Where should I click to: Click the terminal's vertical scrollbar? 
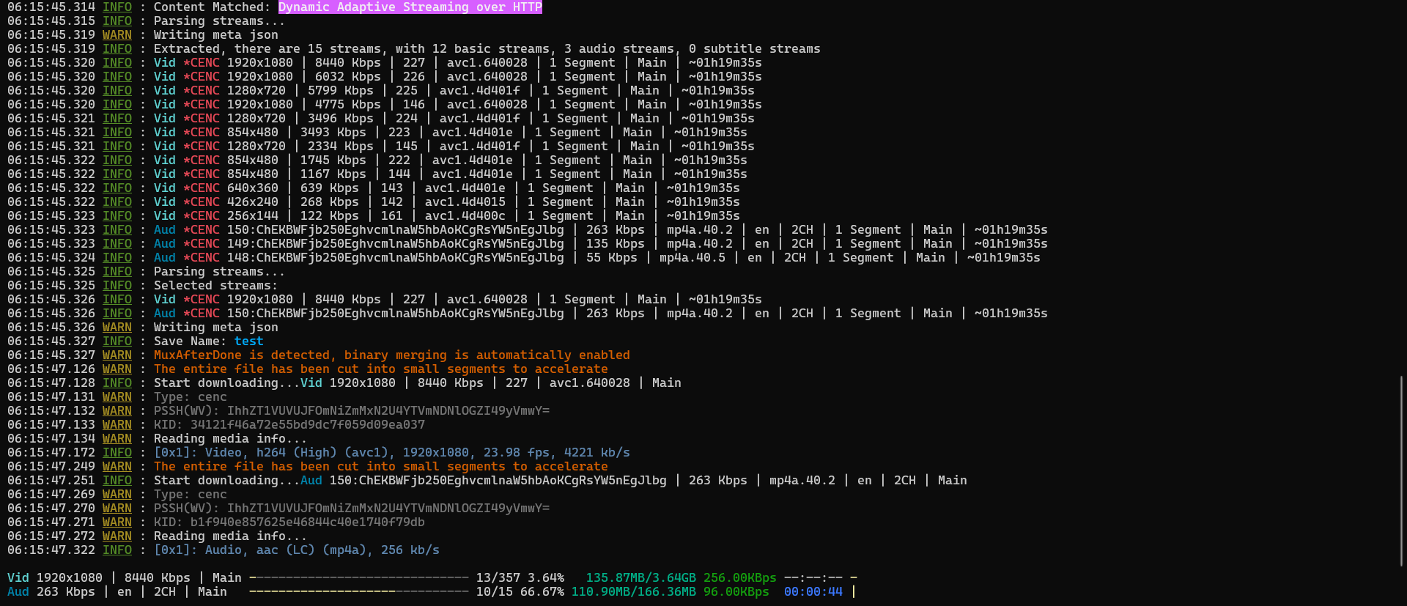pyautogui.click(x=1401, y=470)
